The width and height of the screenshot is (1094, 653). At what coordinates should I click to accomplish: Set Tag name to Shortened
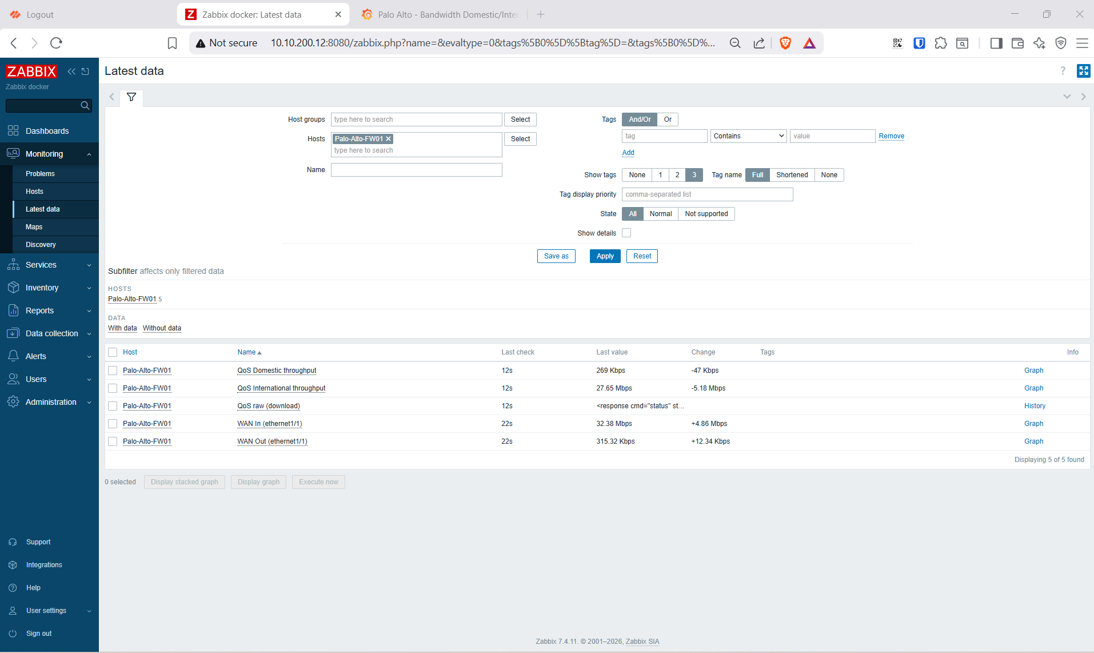coord(792,175)
